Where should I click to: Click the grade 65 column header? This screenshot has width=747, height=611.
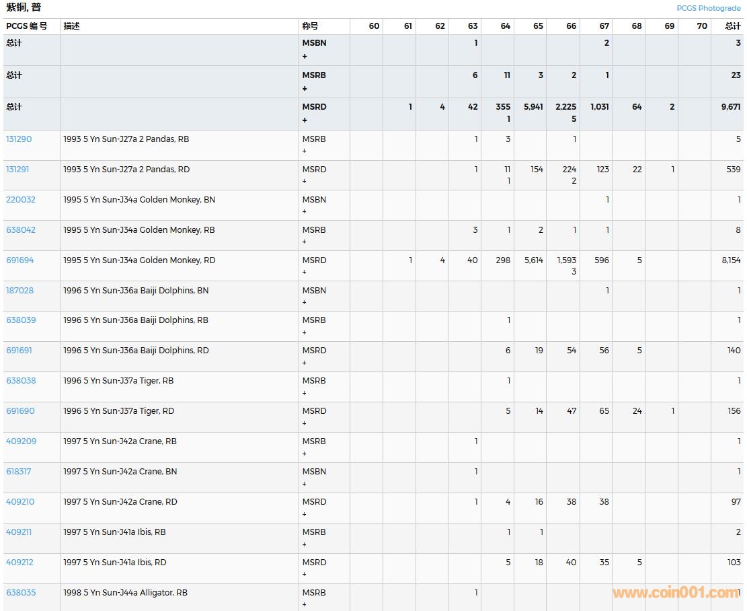tap(538, 26)
